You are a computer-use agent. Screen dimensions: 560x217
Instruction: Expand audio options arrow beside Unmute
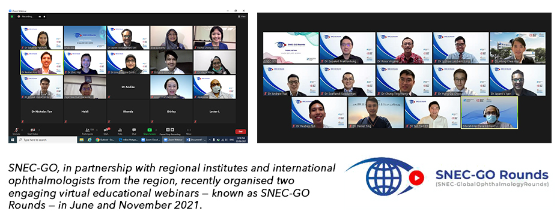point(22,129)
